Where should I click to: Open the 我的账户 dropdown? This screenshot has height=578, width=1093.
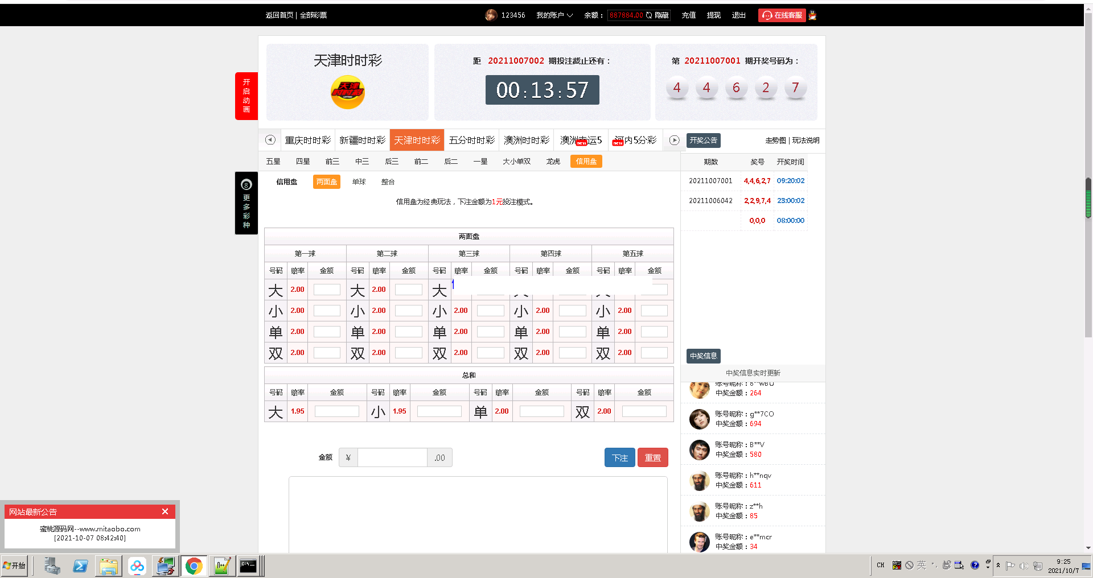(551, 15)
